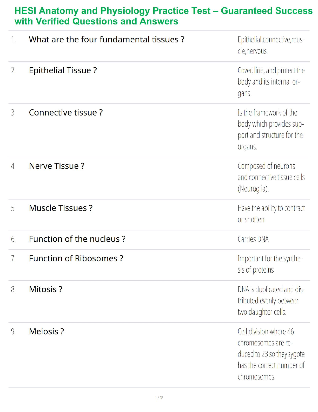Click the page number at the bottom

pyautogui.click(x=159, y=398)
